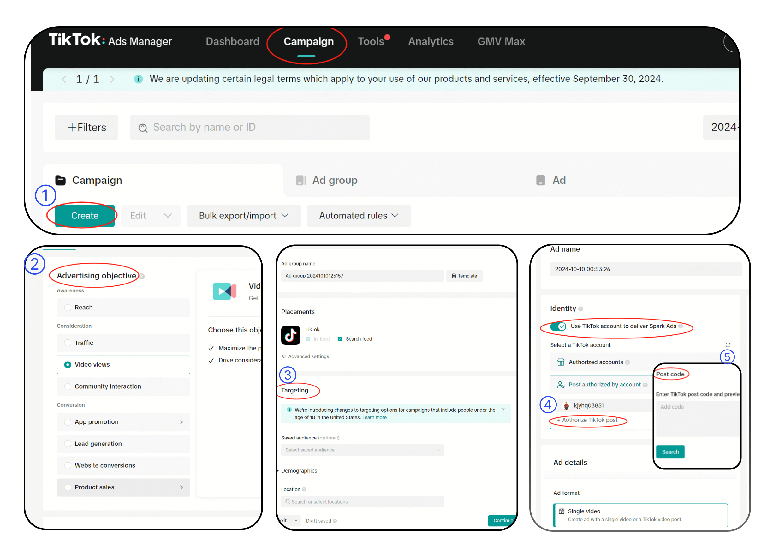Click the Create campaign button
The width and height of the screenshot is (773, 556).
click(85, 215)
